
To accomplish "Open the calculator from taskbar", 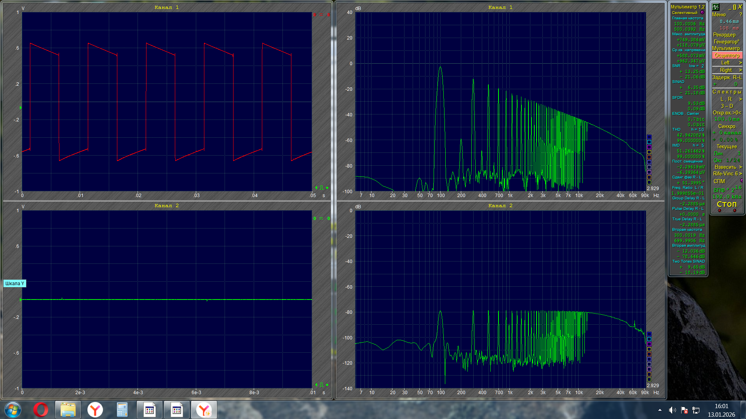I will (x=122, y=410).
